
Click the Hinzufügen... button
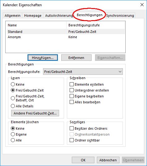point(43,58)
